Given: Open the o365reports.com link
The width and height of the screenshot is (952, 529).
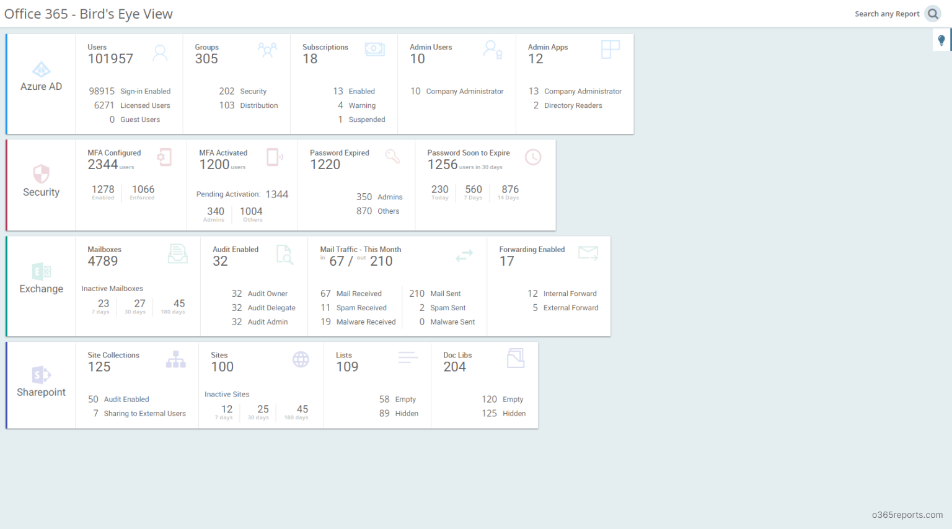Looking at the screenshot, I should tap(907, 515).
